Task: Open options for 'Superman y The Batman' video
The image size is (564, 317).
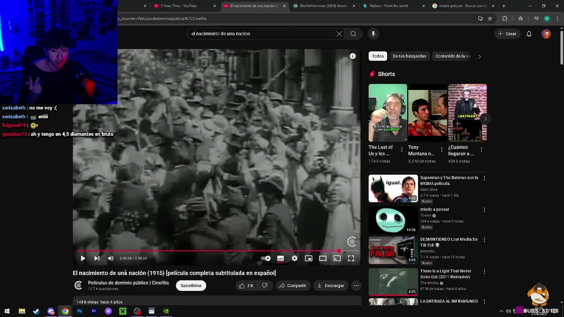Action: click(x=484, y=178)
